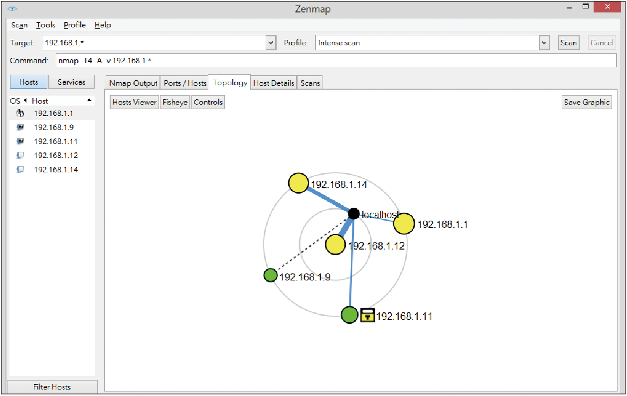Screen dimensions: 627x396
Task: Open the Profile dropdown arrow
Action: pos(544,43)
